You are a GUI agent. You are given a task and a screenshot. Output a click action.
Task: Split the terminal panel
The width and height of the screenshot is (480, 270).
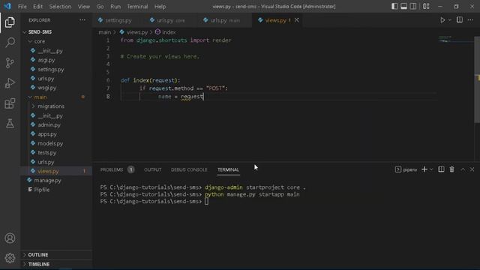[x=441, y=169]
